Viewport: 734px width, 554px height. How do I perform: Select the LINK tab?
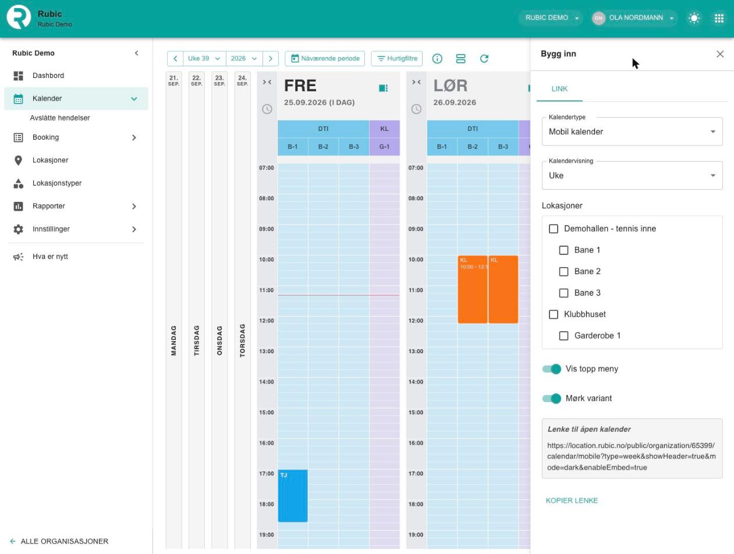(559, 89)
